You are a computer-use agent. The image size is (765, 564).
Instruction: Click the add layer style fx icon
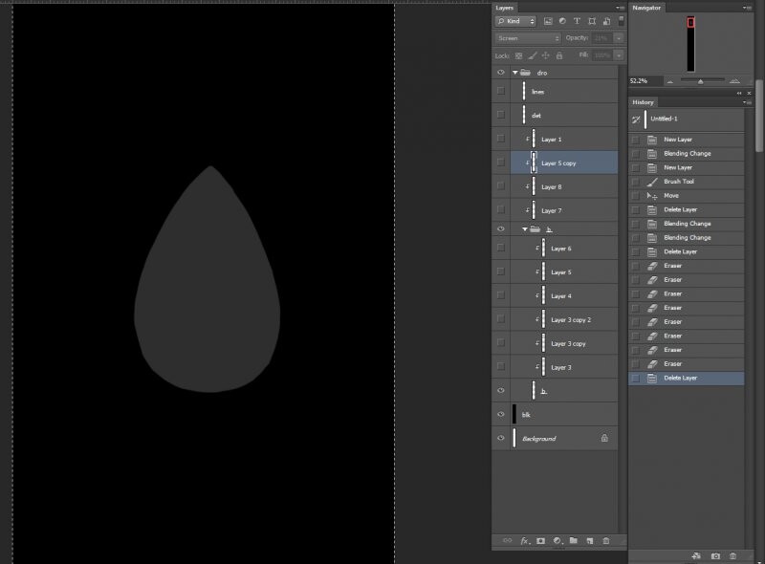(524, 541)
